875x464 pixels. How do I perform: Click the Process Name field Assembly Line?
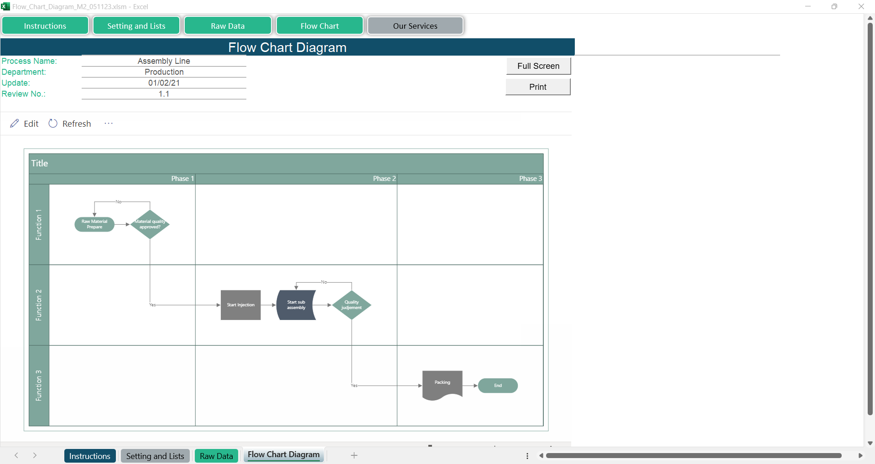[164, 61]
